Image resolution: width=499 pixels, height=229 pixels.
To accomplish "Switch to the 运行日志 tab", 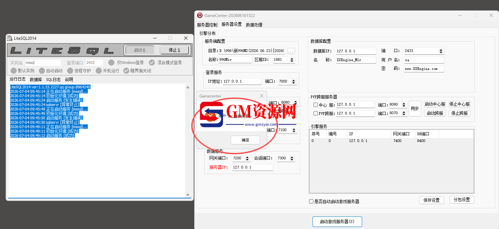I will click(x=17, y=79).
